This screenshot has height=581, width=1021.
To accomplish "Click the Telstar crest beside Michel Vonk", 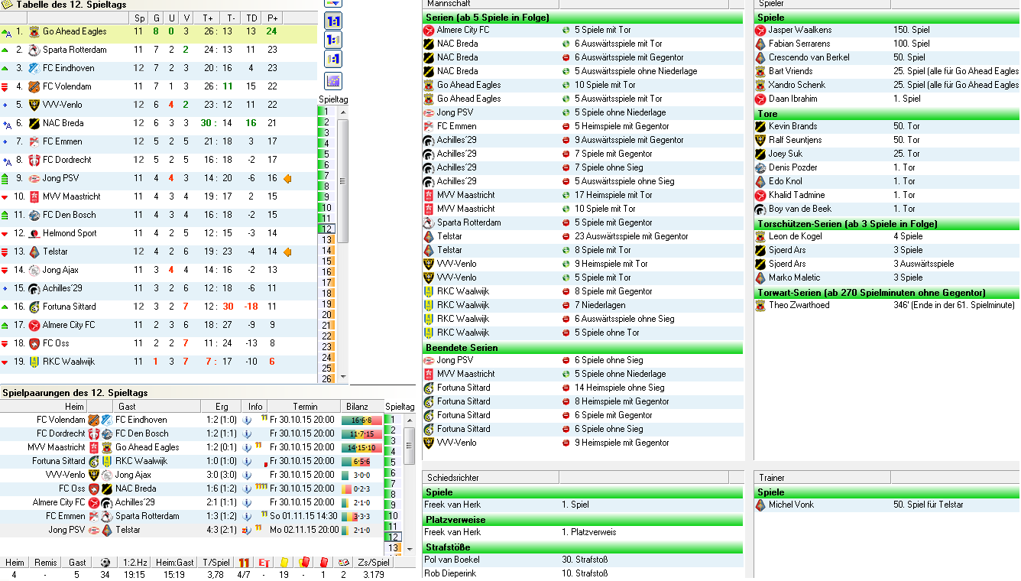I will tap(760, 505).
